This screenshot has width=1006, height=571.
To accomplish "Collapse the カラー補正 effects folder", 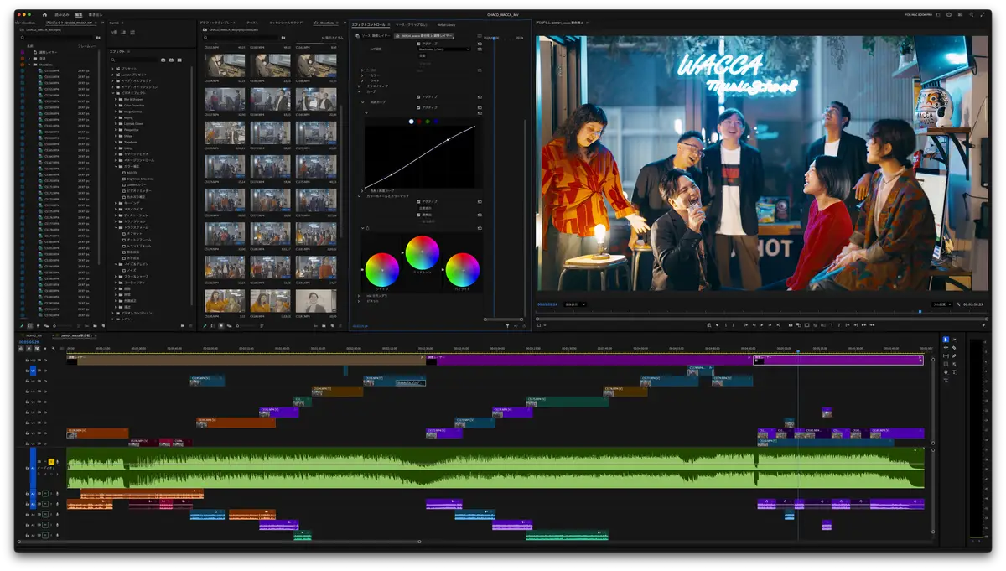I will (x=116, y=166).
